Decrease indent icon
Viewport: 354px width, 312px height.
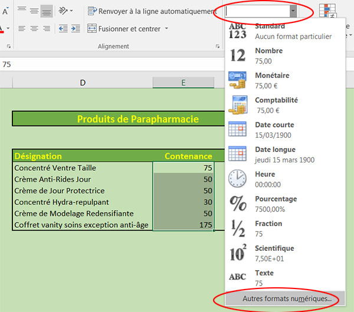63,29
